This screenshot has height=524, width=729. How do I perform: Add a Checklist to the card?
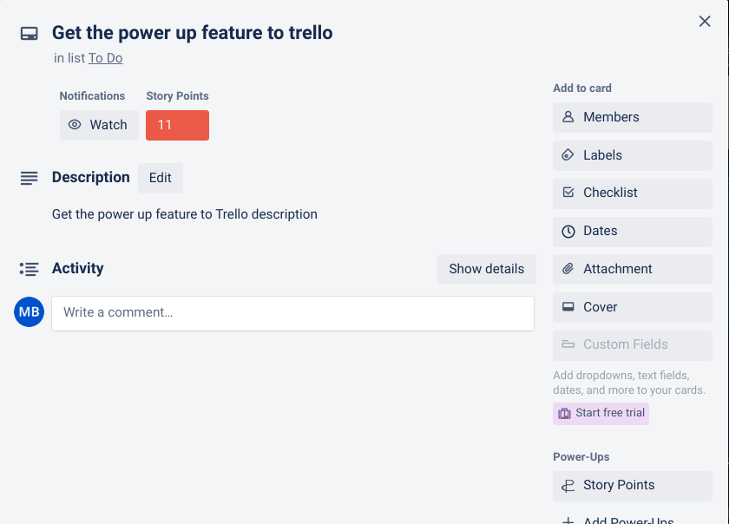[x=633, y=193]
